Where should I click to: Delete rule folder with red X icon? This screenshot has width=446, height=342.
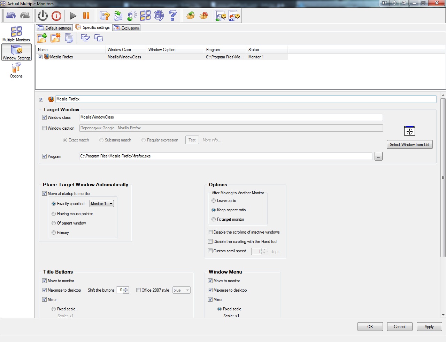[55, 38]
